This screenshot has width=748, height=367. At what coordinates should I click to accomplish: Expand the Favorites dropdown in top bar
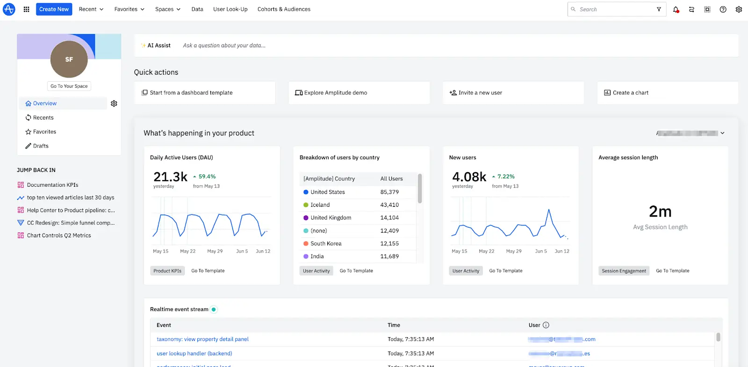(x=129, y=9)
